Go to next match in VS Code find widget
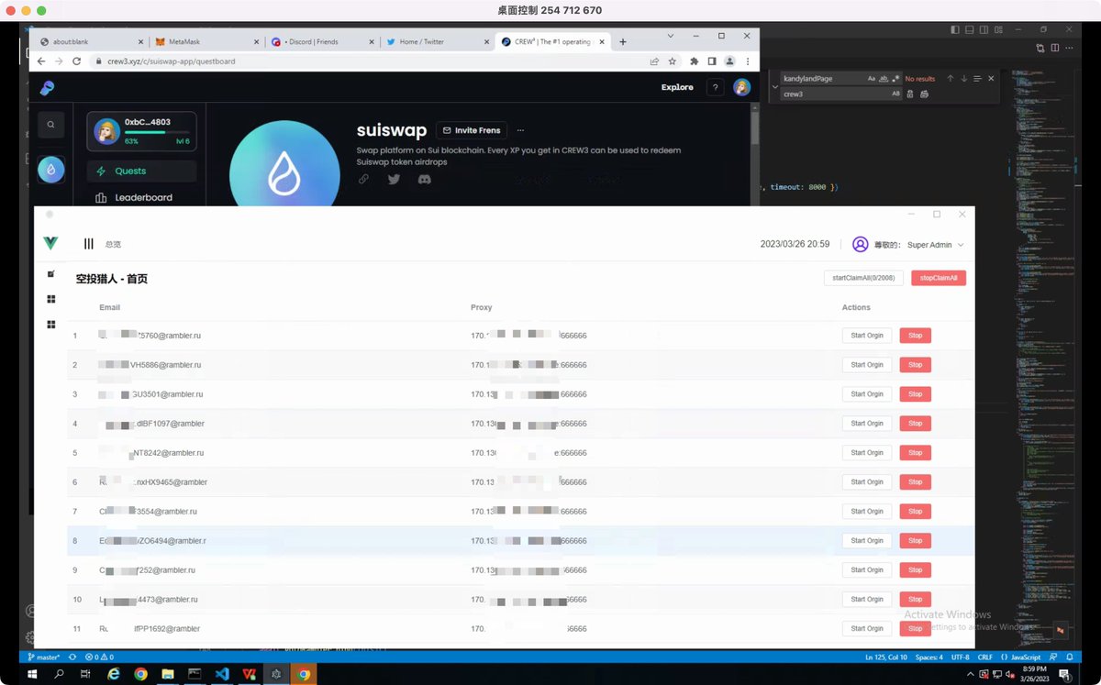This screenshot has width=1101, height=685. (964, 79)
